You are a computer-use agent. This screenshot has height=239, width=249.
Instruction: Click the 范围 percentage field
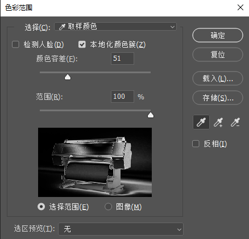pos(122,97)
